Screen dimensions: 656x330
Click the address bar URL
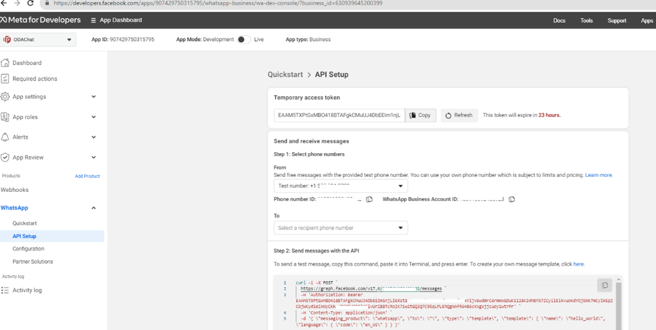218,3
